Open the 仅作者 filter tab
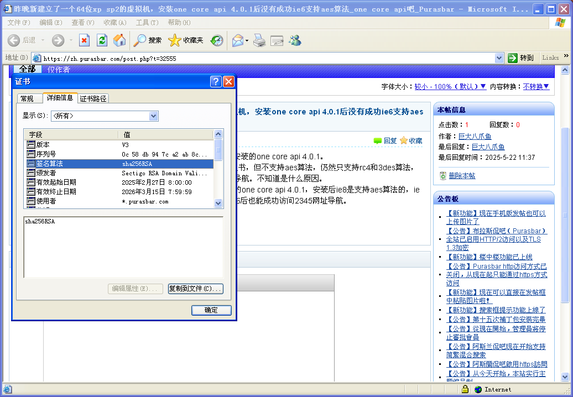 [59, 70]
